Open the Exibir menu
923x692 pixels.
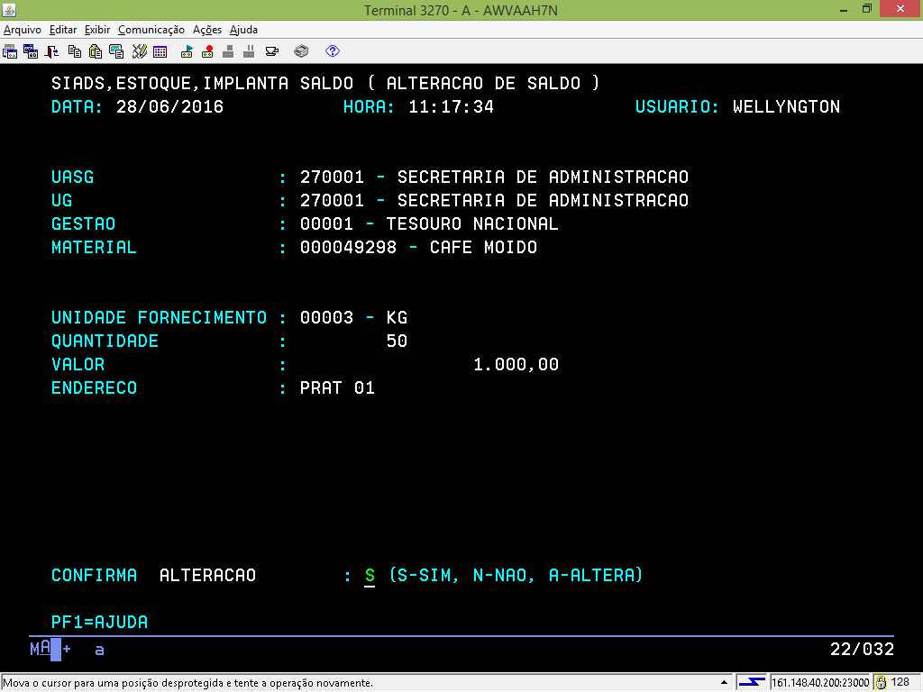97,30
